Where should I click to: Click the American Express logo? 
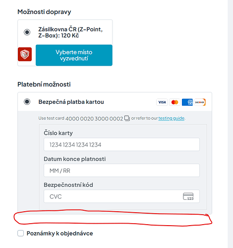(187, 102)
